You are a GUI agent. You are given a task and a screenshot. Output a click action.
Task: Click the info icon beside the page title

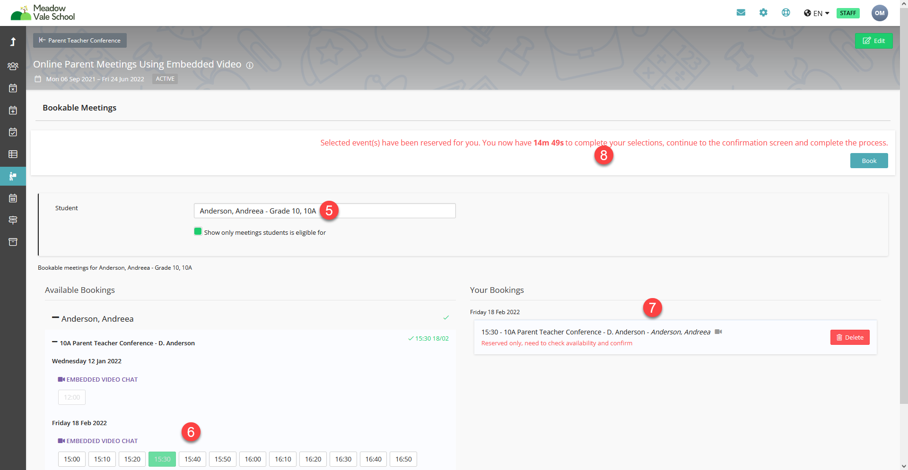(x=250, y=66)
